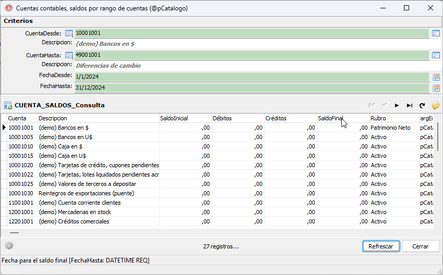The width and height of the screenshot is (443, 275).
Task: Sort by SaldoFinal column header
Action: pos(343,118)
